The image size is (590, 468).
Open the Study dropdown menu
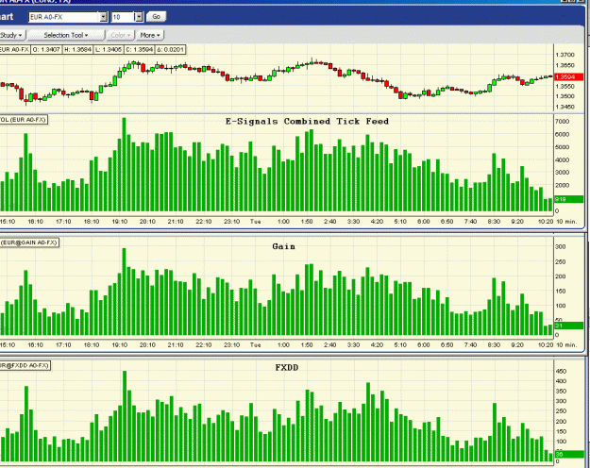point(11,35)
